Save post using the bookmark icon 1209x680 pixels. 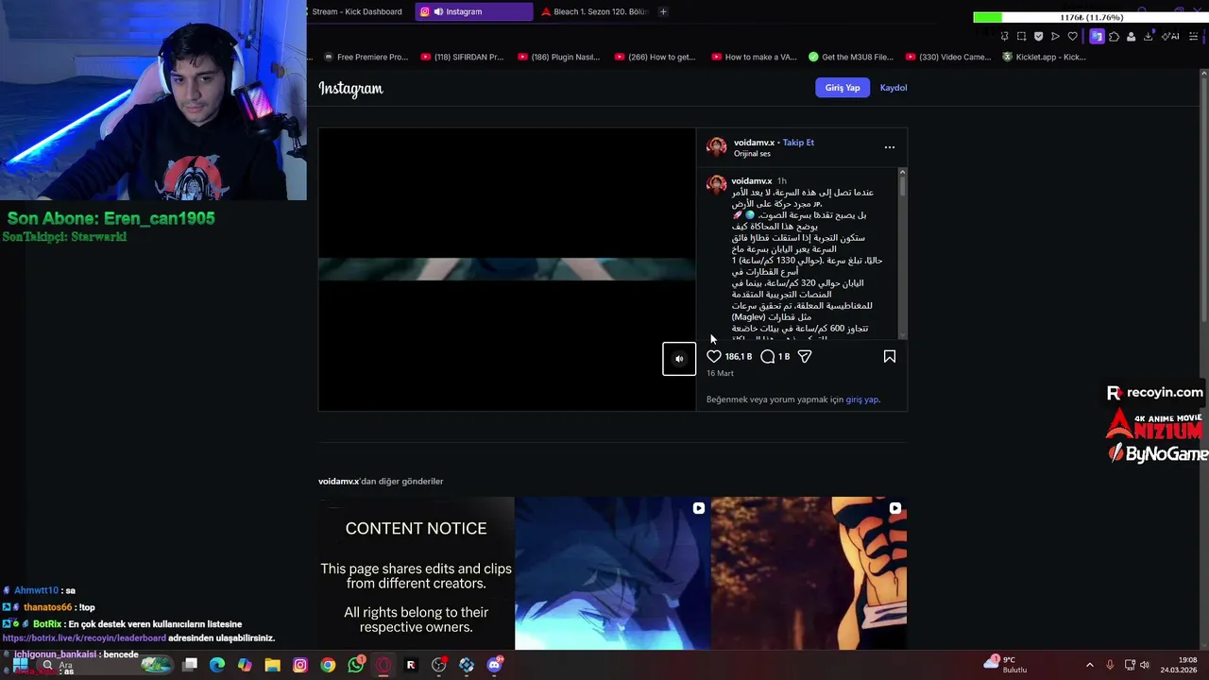point(890,356)
